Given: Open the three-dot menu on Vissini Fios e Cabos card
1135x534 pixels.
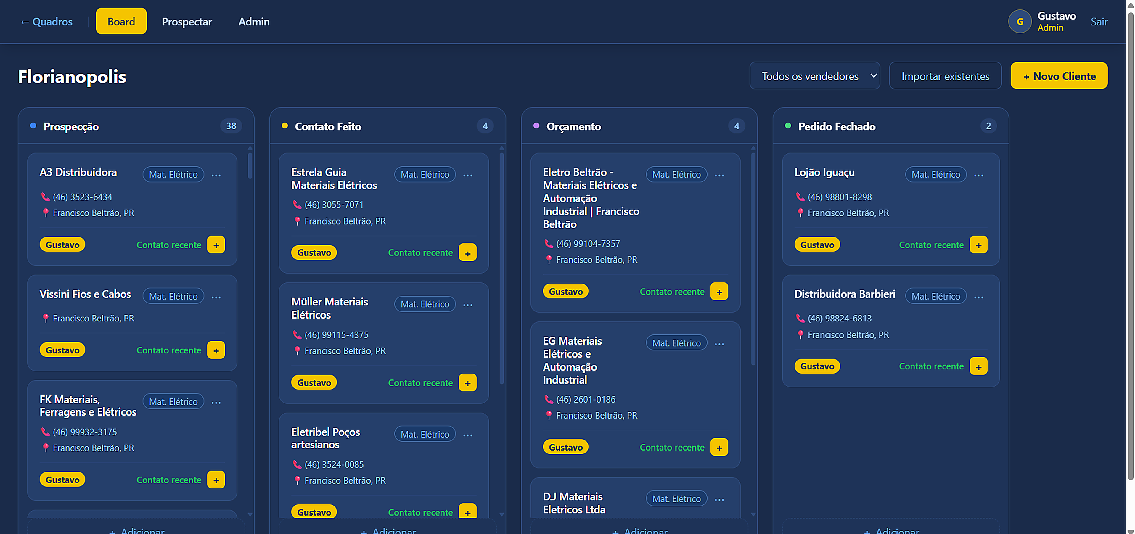Looking at the screenshot, I should (x=216, y=297).
